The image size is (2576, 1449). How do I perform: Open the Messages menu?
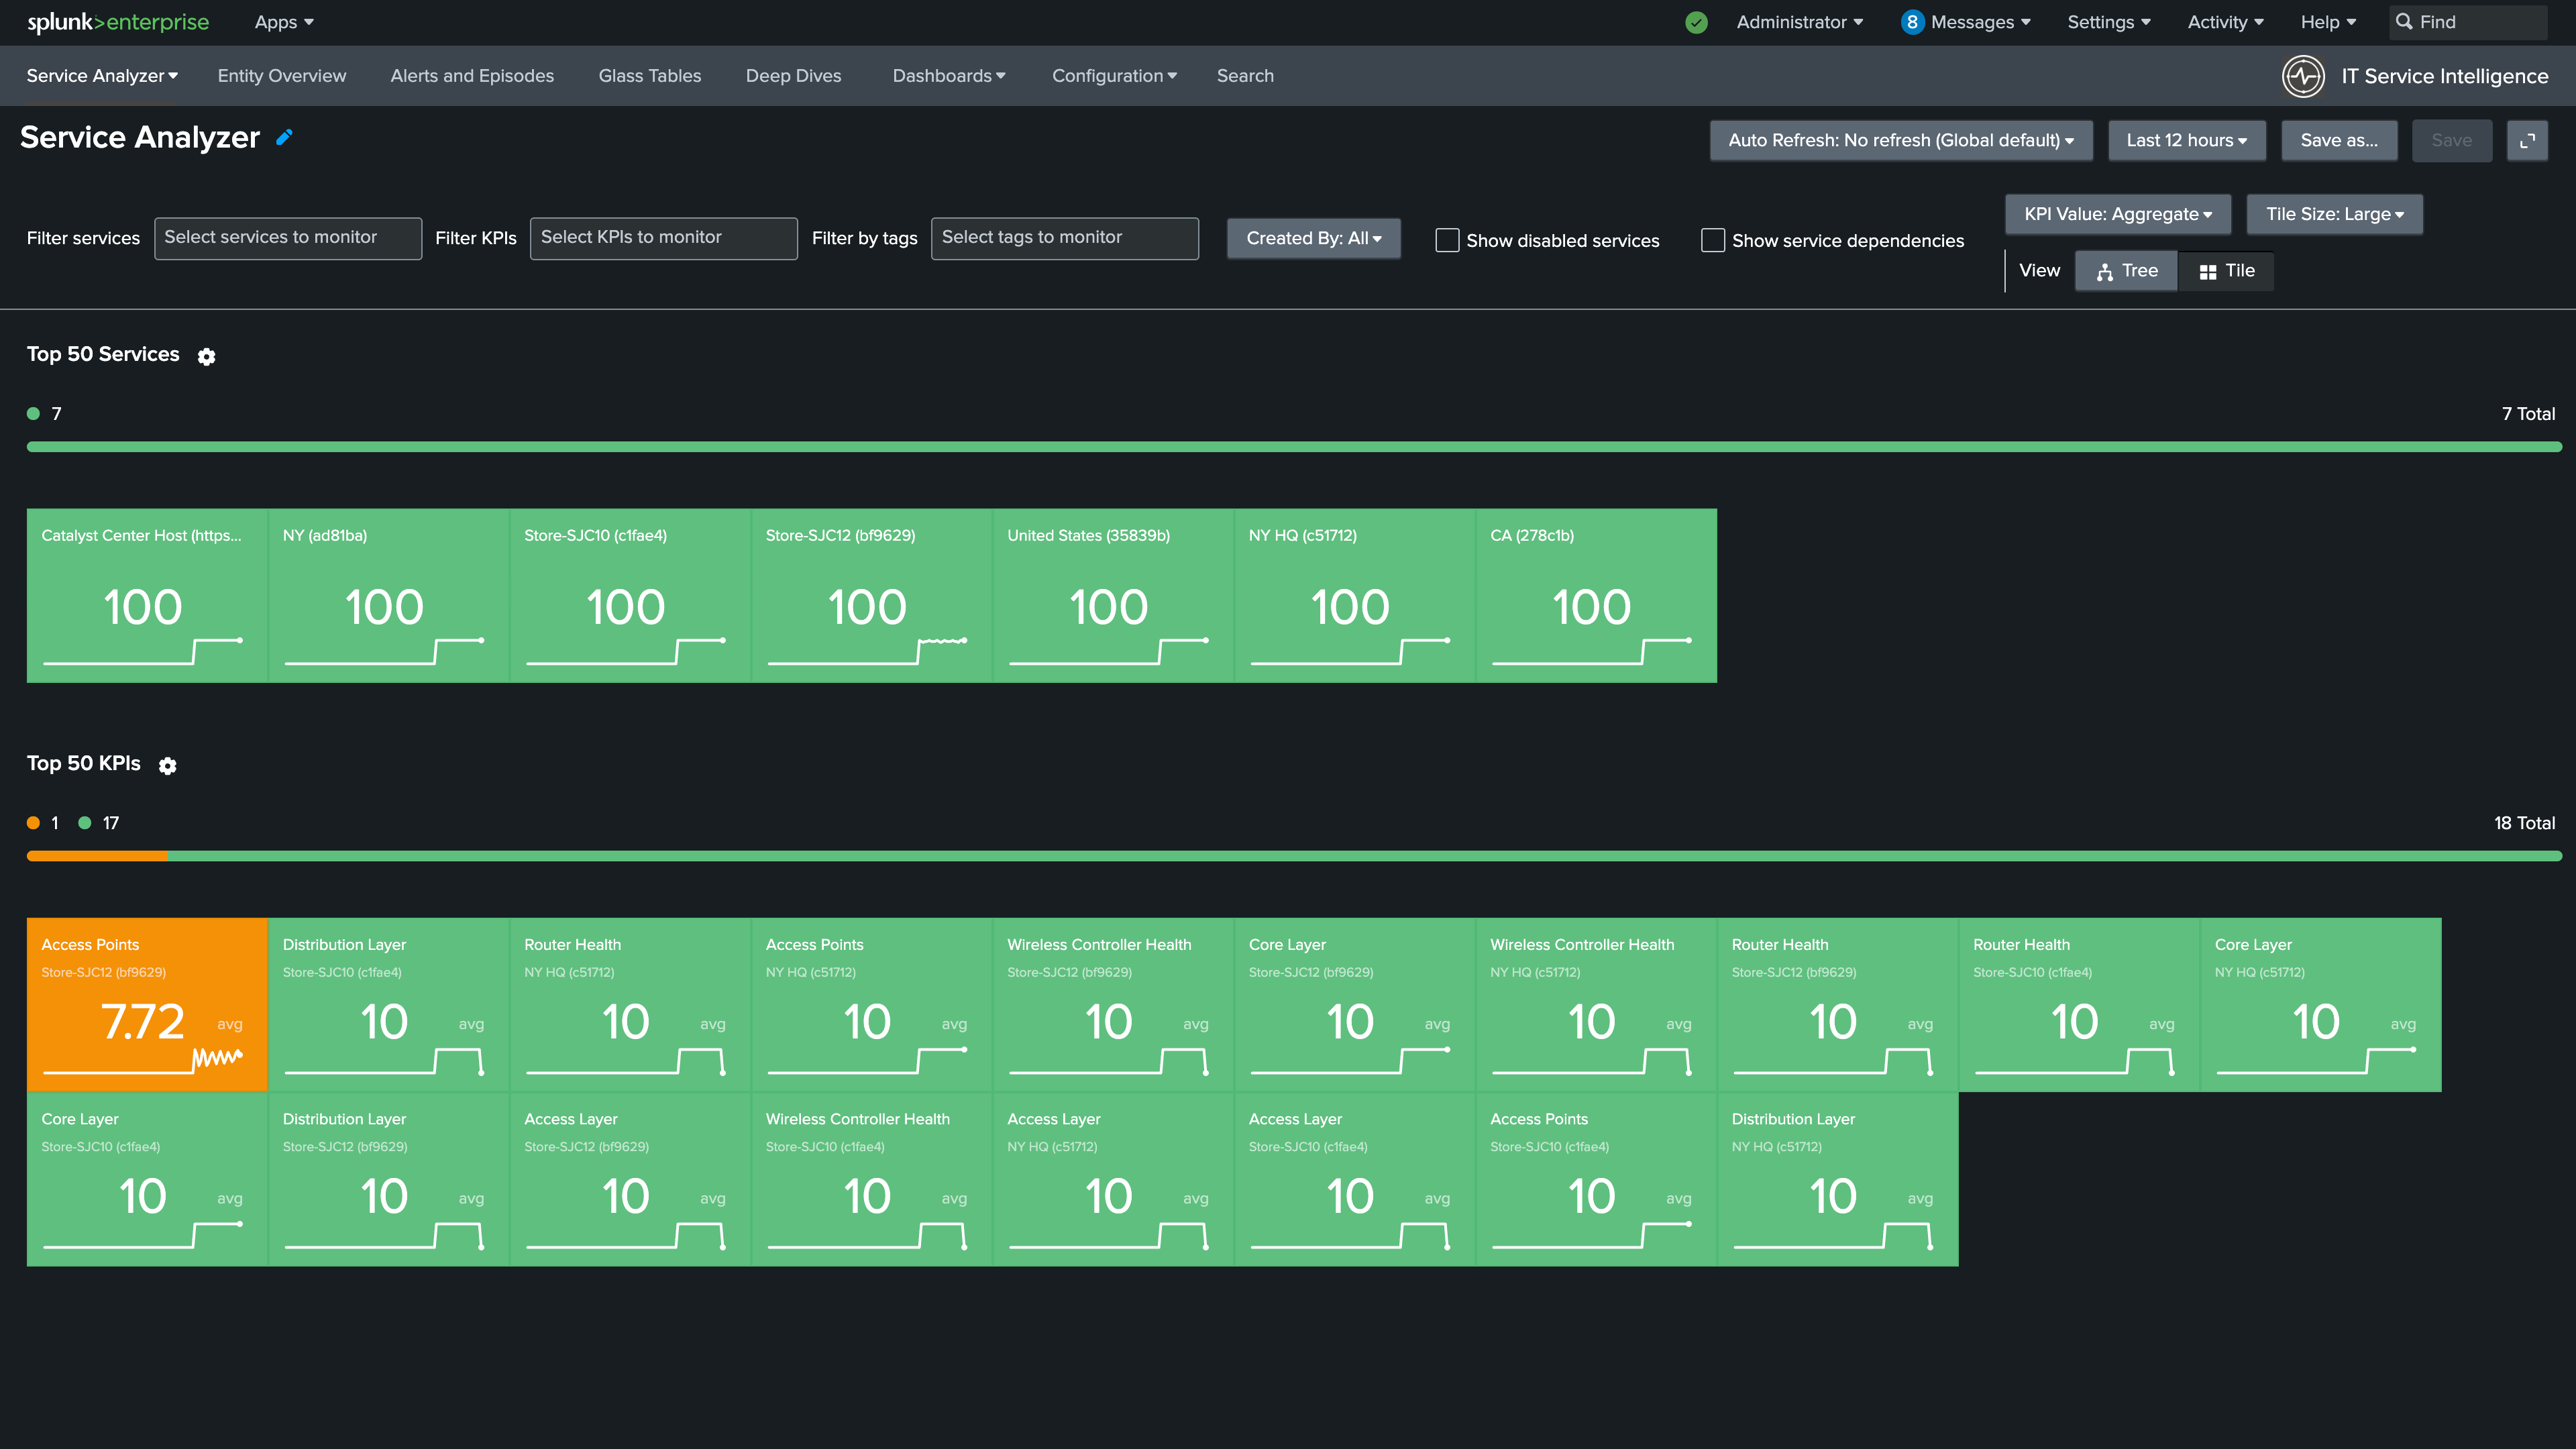click(1980, 22)
